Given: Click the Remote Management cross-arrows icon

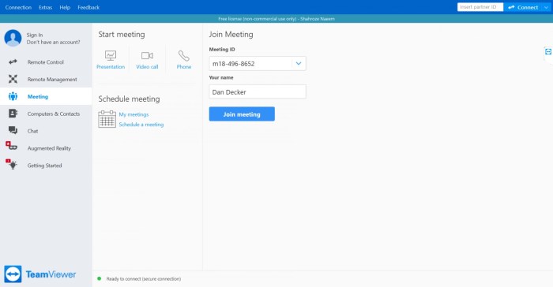Looking at the screenshot, I should (13, 79).
